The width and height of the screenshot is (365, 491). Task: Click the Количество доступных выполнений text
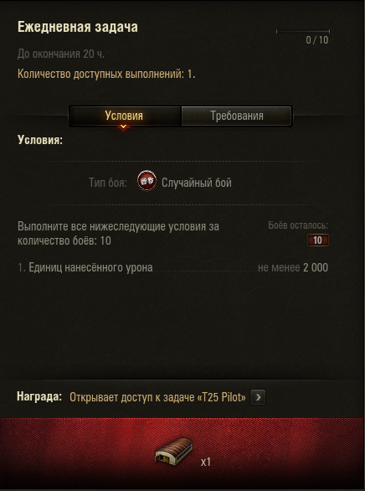tap(106, 75)
